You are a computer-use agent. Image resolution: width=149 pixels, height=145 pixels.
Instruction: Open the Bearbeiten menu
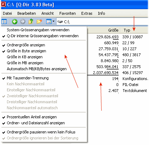click(x=26, y=13)
